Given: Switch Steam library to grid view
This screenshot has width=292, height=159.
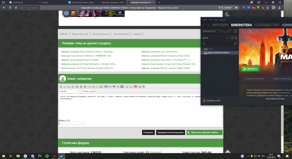Looking at the screenshot, I should 235,31.
